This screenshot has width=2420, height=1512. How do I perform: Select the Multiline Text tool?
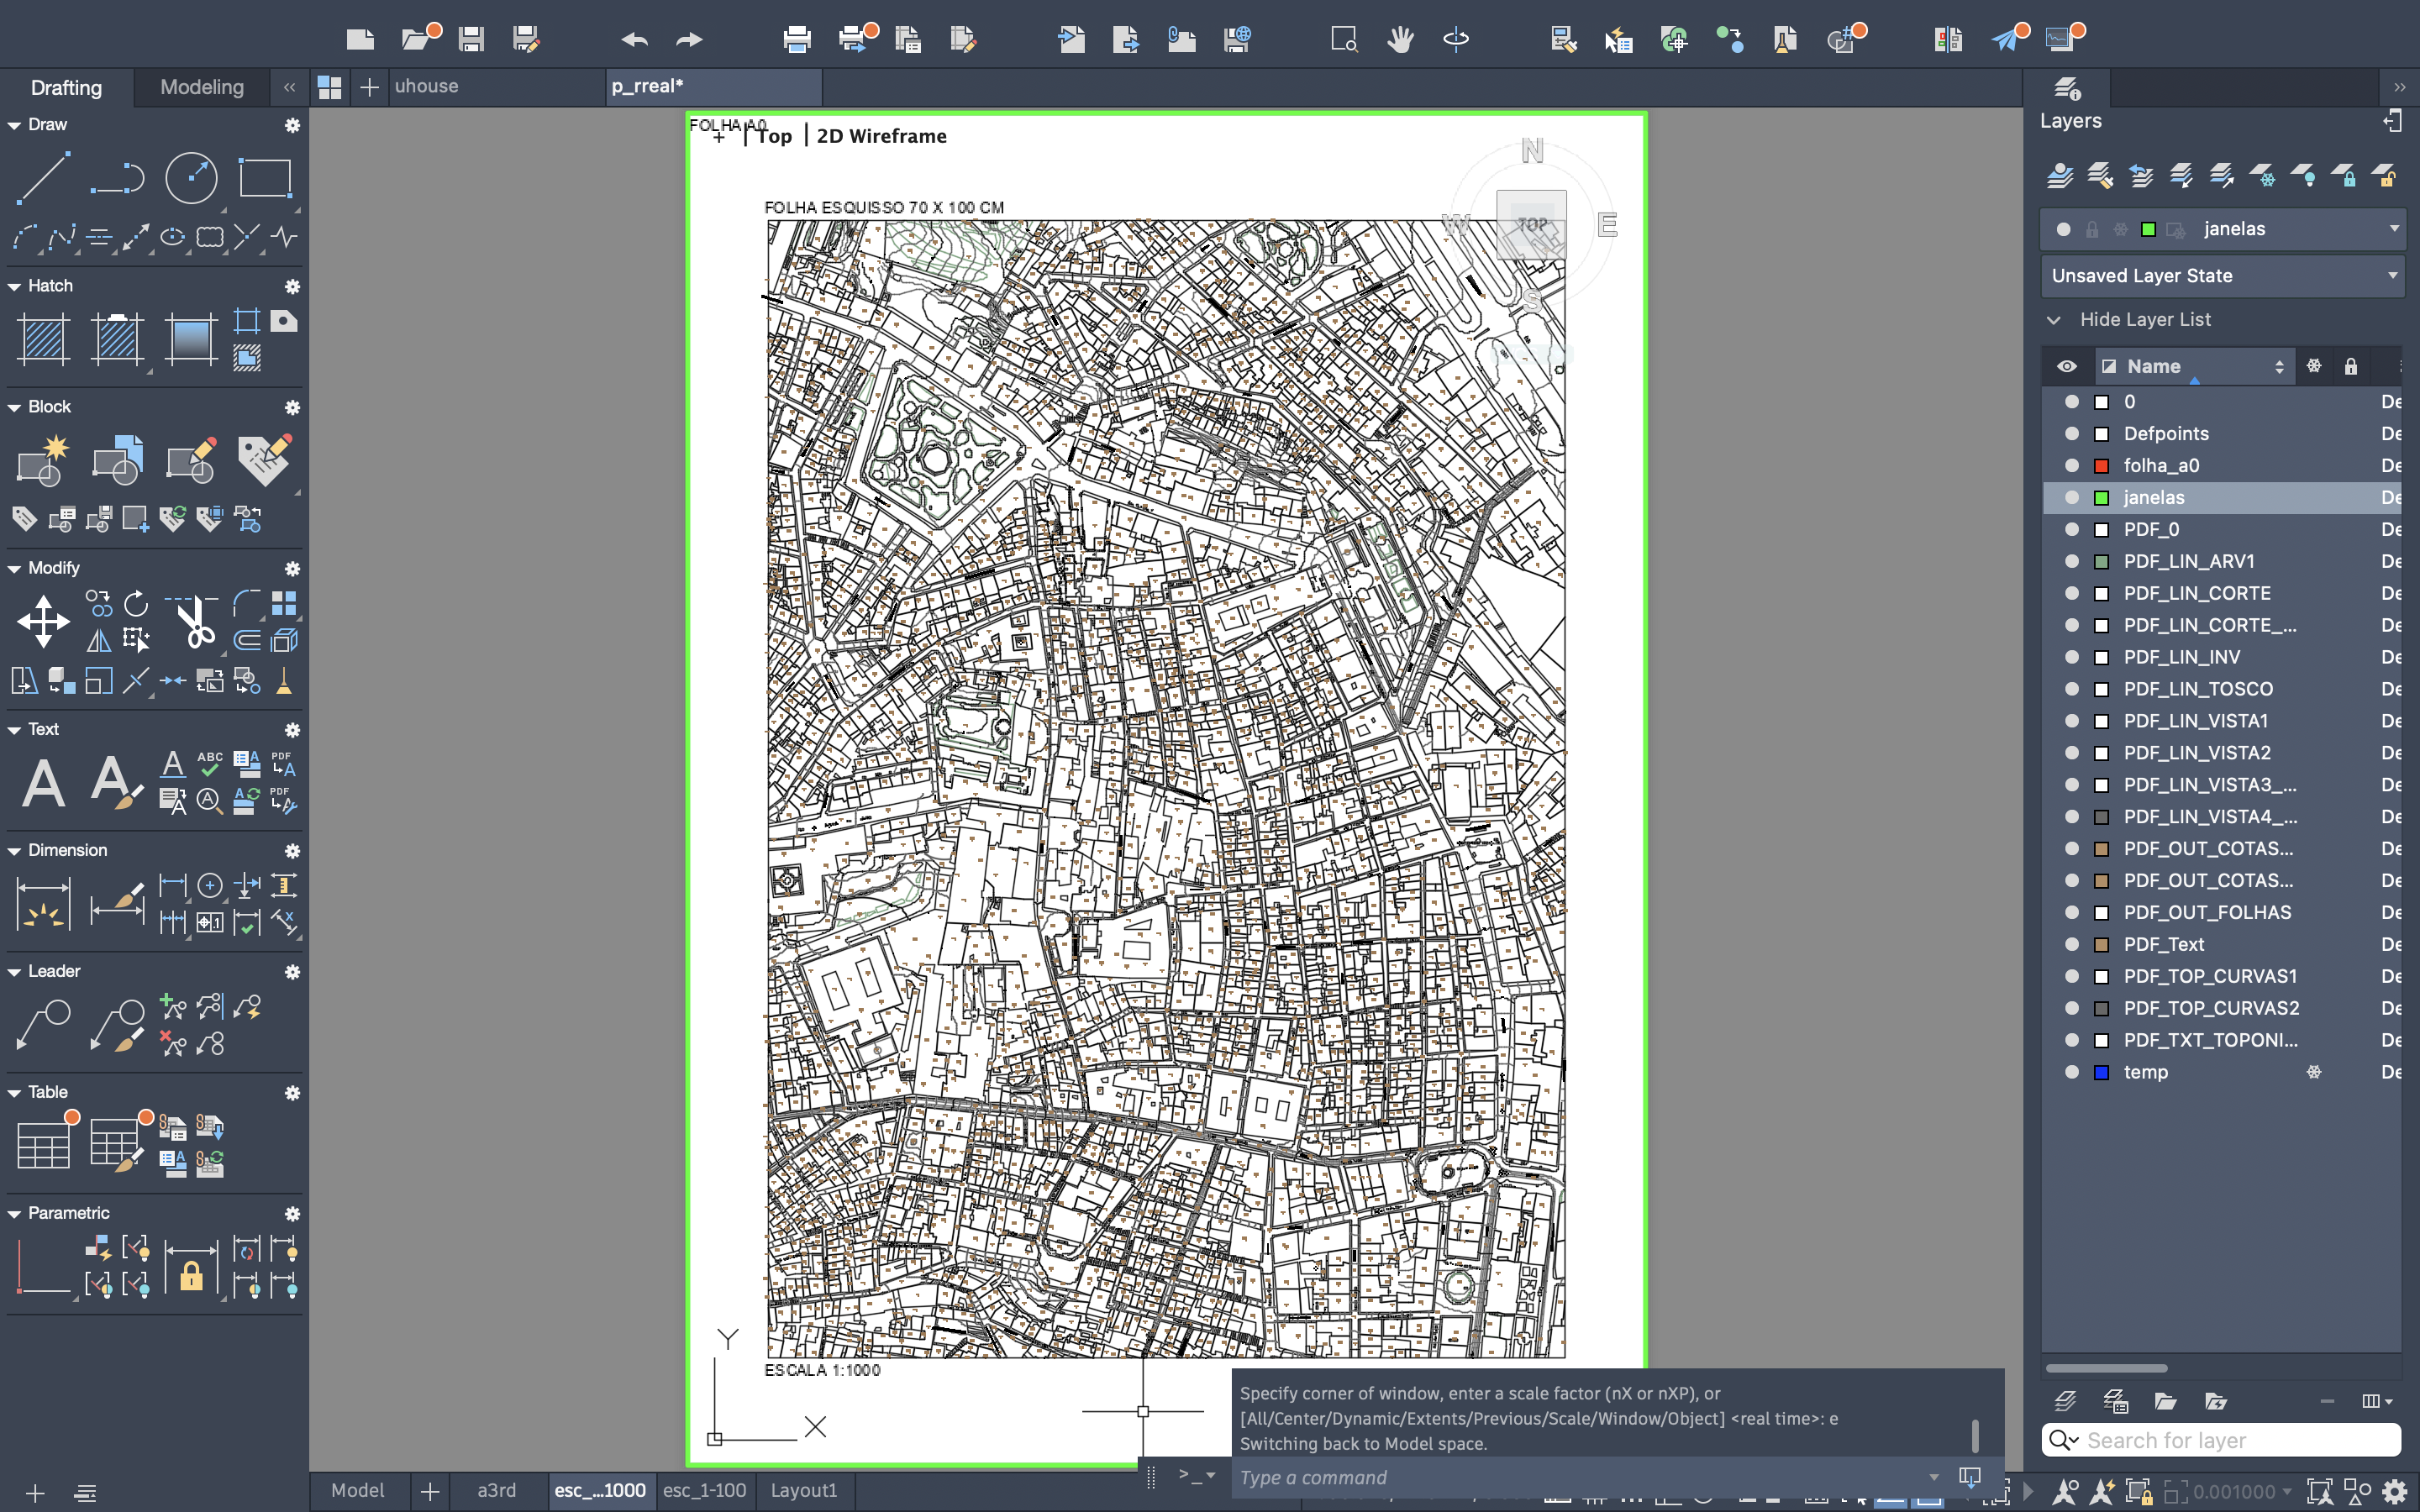(43, 782)
